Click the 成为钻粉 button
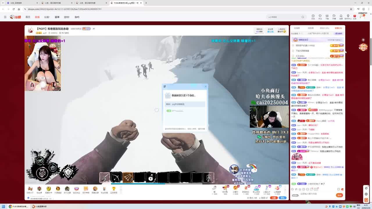The image size is (372, 209). (x=339, y=33)
